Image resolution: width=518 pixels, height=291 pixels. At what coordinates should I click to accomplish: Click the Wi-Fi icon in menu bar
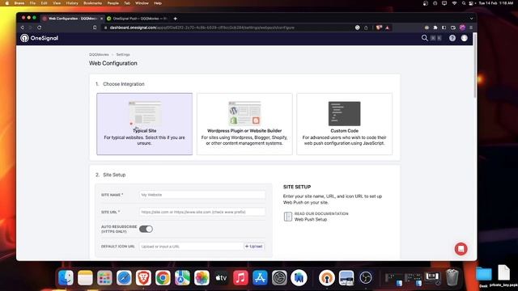(454, 3)
